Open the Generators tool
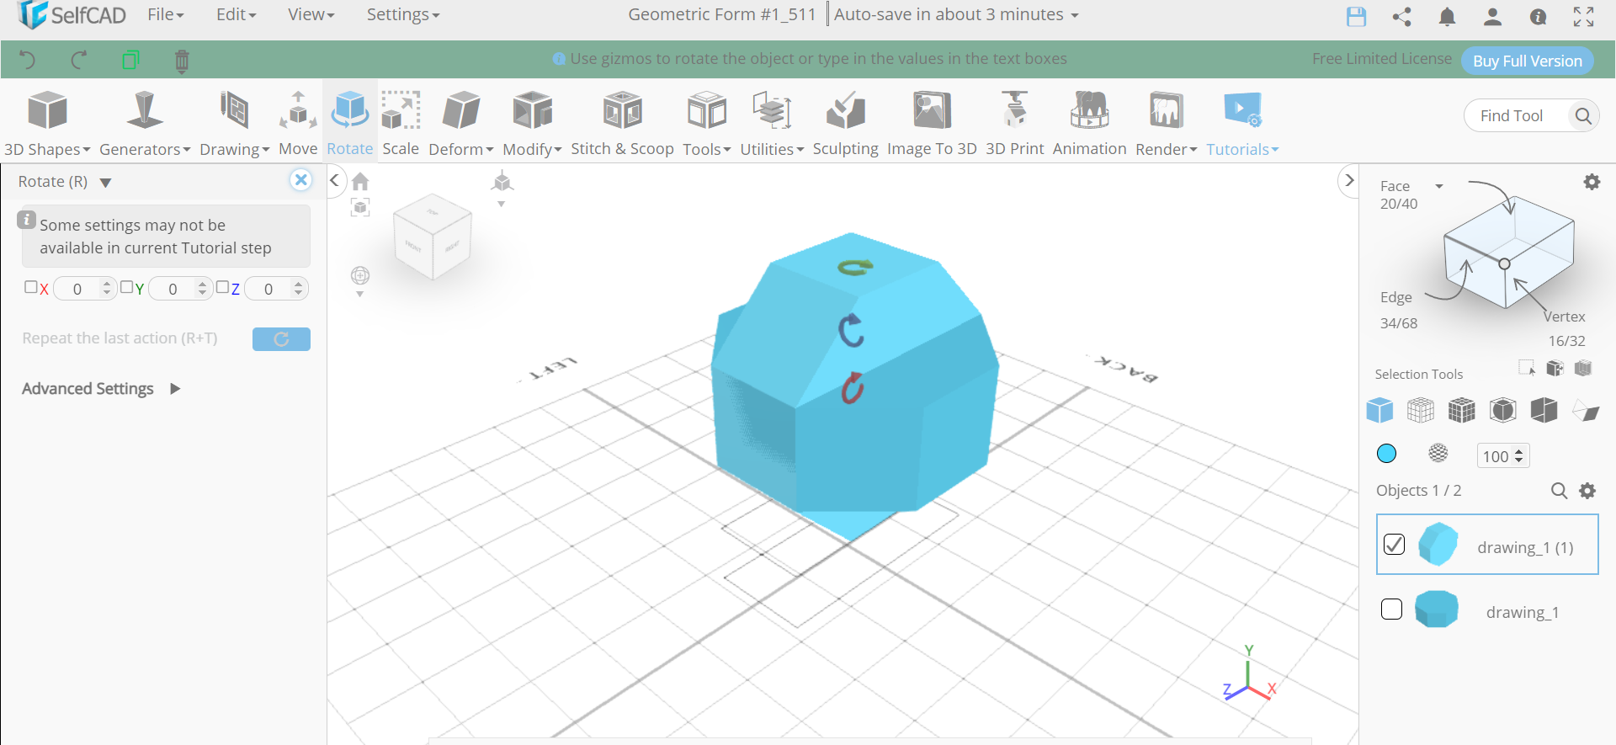Viewport: 1616px width, 745px height. click(x=145, y=124)
